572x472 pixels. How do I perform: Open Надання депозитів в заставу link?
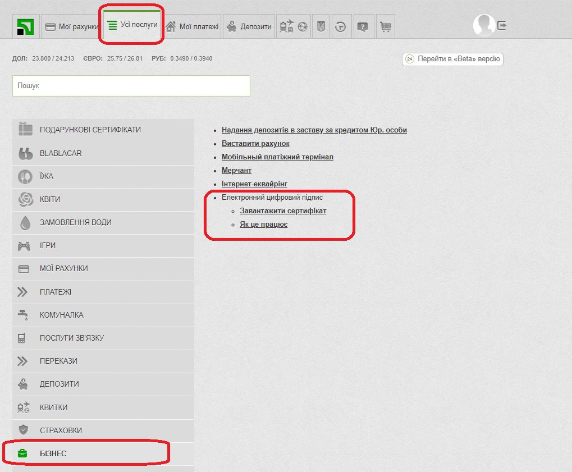point(314,130)
